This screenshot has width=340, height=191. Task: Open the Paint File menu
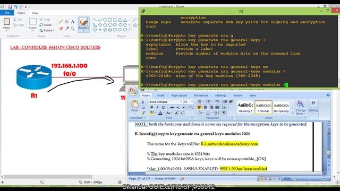pyautogui.click(x=7, y=13)
